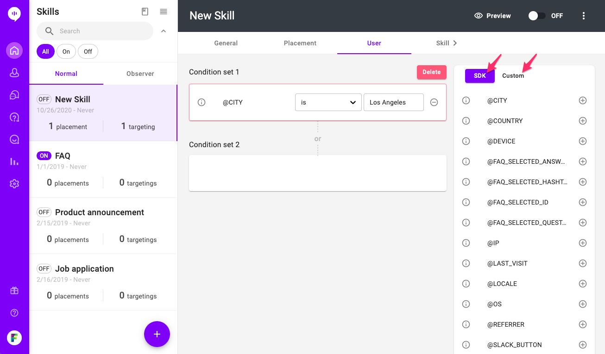Add @CITY variable with its plus icon

tap(583, 100)
